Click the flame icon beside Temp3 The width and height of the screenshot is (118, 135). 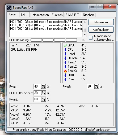[x=65, y=71]
